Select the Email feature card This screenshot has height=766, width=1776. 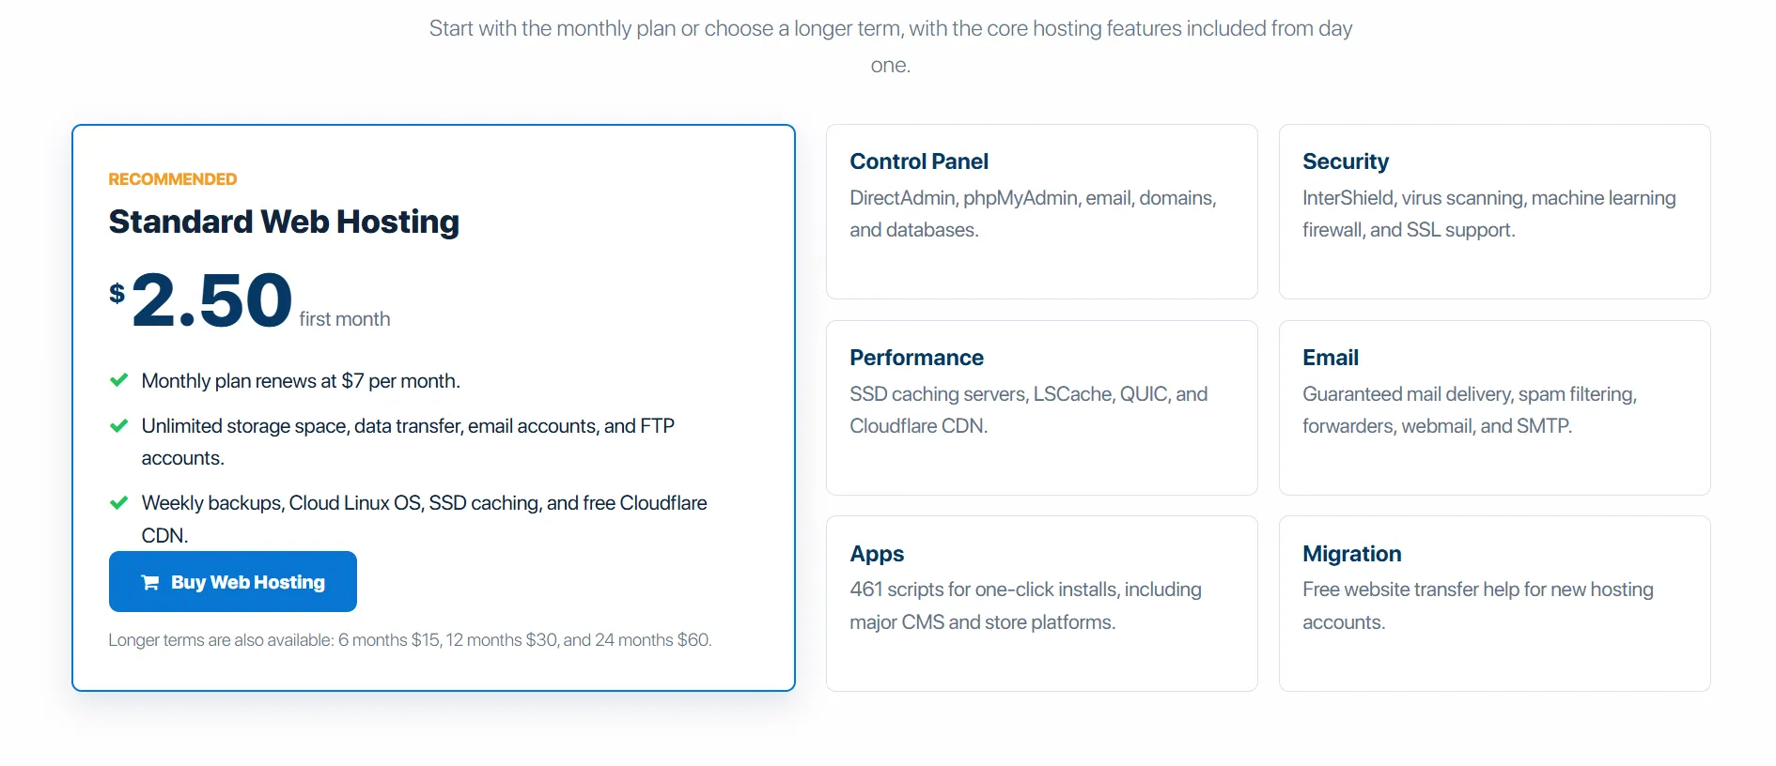click(x=1494, y=407)
